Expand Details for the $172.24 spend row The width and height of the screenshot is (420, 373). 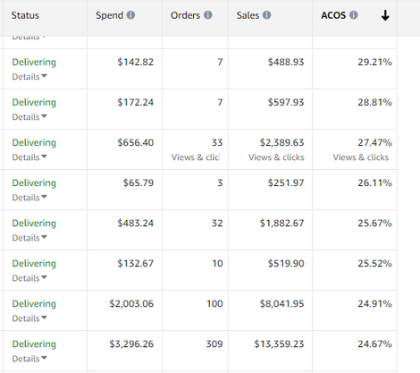point(29,117)
